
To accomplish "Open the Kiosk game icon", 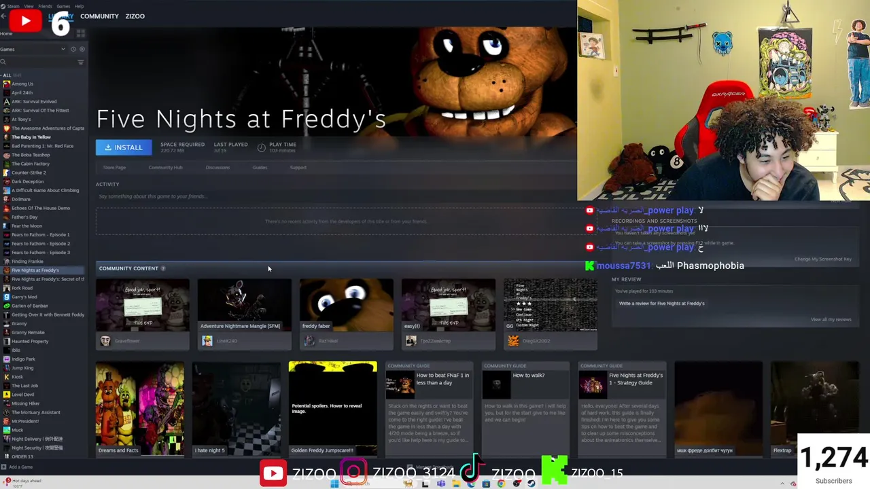I will [7, 376].
